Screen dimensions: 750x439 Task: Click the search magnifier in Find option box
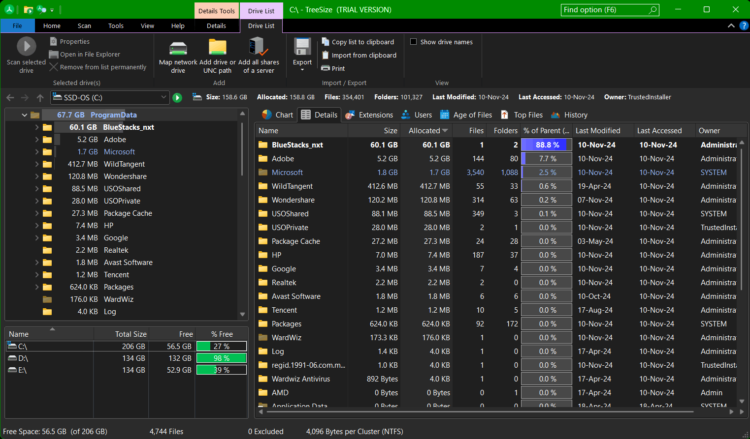[x=652, y=10]
